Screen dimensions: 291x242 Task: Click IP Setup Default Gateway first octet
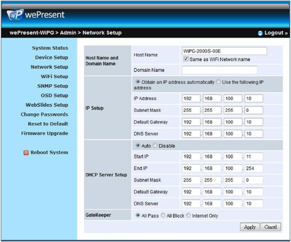(x=191, y=122)
